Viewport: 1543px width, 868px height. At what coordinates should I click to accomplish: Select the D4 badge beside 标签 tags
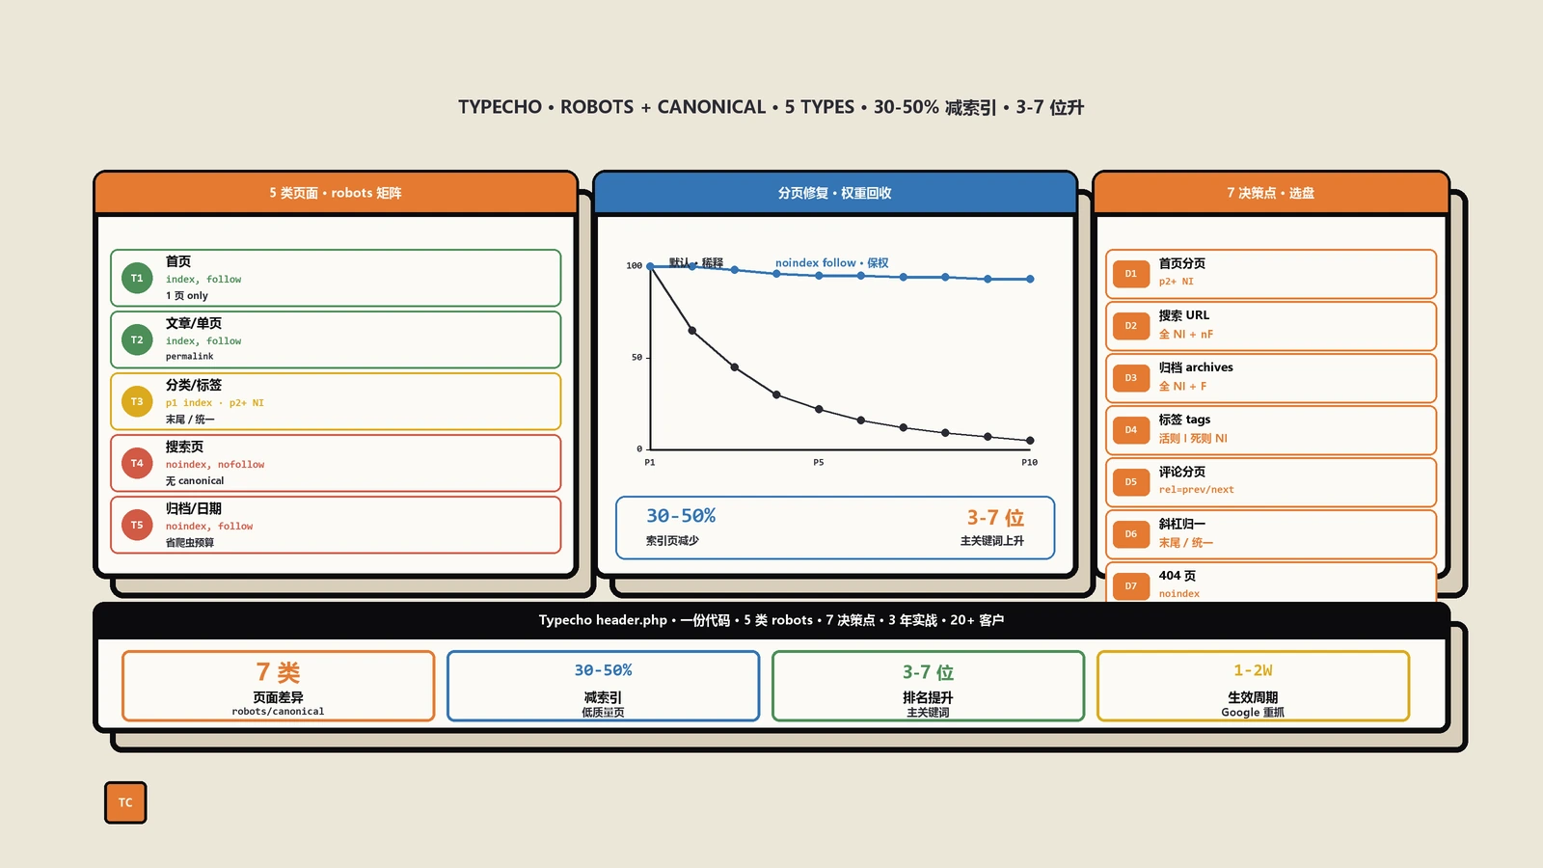(x=1131, y=430)
